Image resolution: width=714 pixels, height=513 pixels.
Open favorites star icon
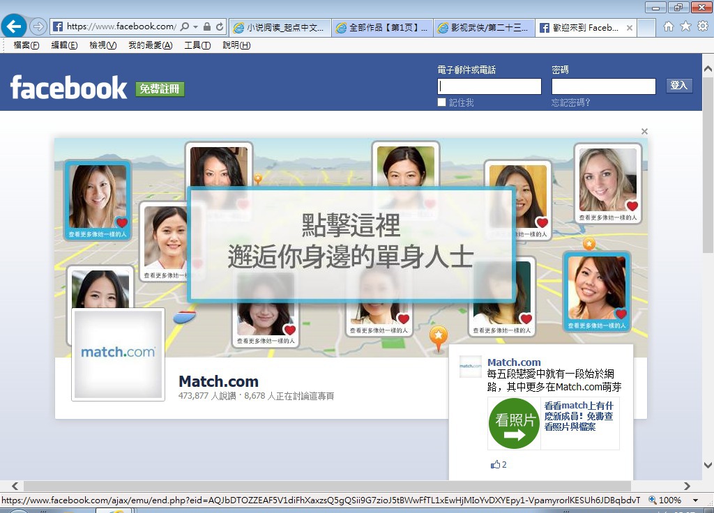pyautogui.click(x=685, y=26)
